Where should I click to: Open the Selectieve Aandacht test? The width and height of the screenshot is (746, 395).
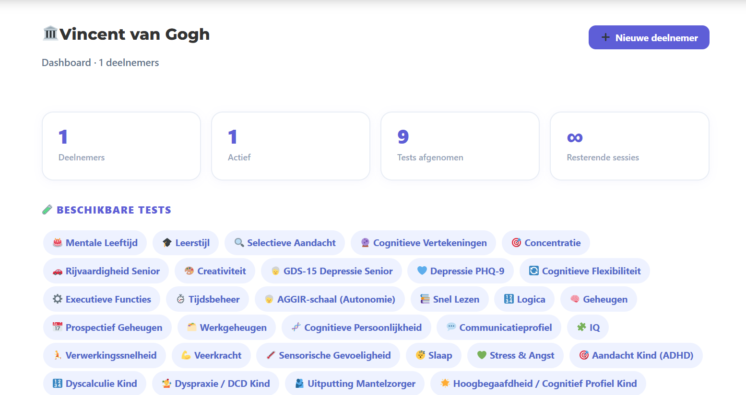284,243
